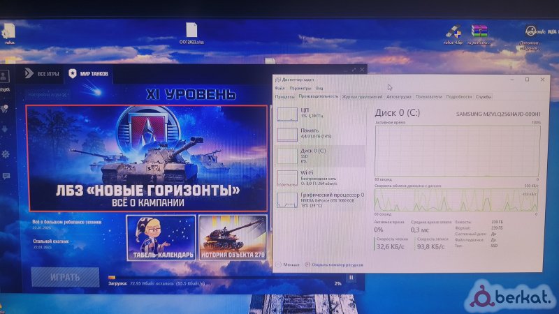This screenshot has width=559, height=314.
Task: Click the disk transfer rate graph
Action: pyautogui.click(x=456, y=200)
